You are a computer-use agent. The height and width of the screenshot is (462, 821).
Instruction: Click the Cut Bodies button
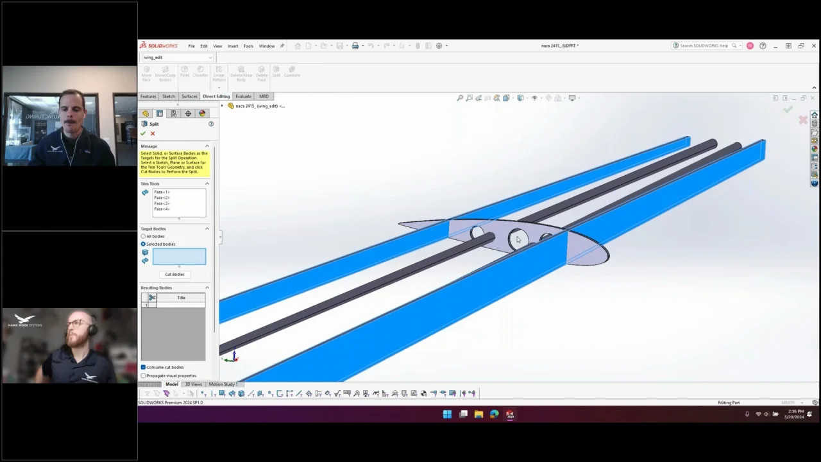174,274
